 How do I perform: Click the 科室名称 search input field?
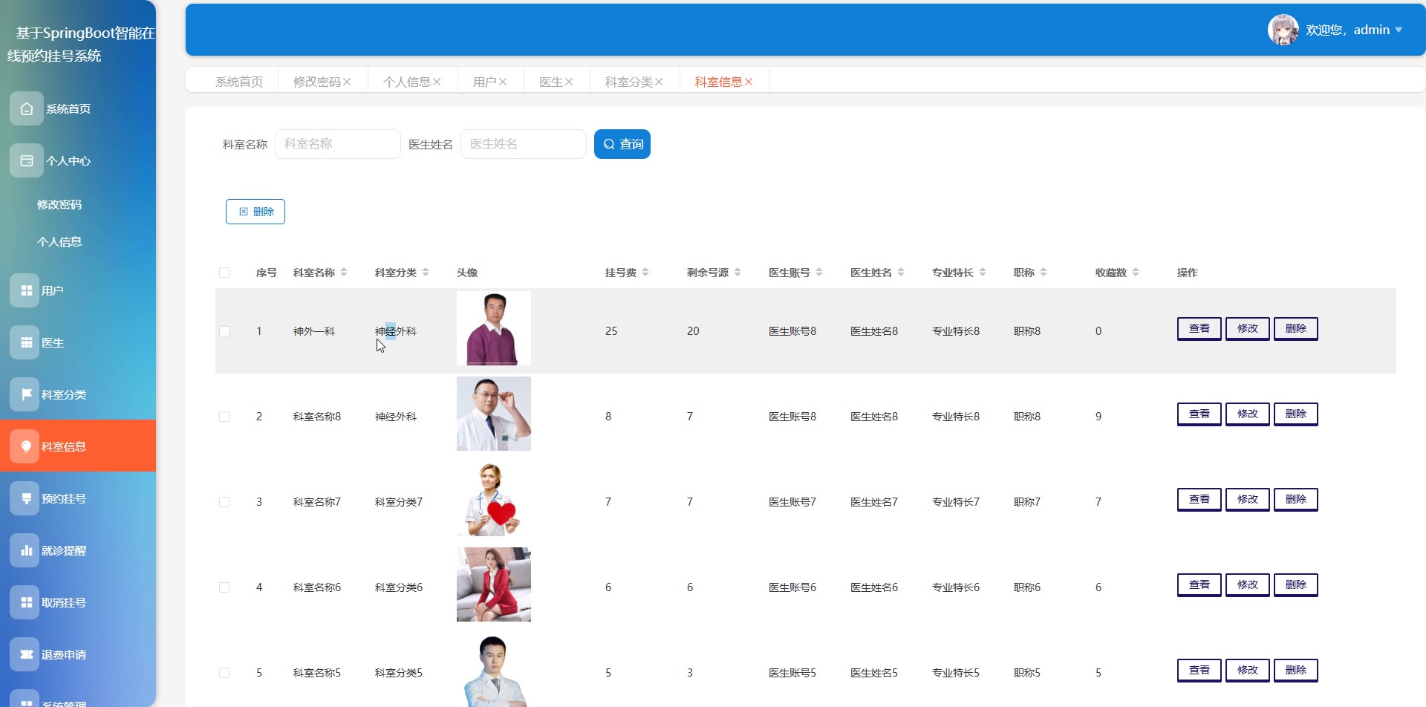point(338,144)
